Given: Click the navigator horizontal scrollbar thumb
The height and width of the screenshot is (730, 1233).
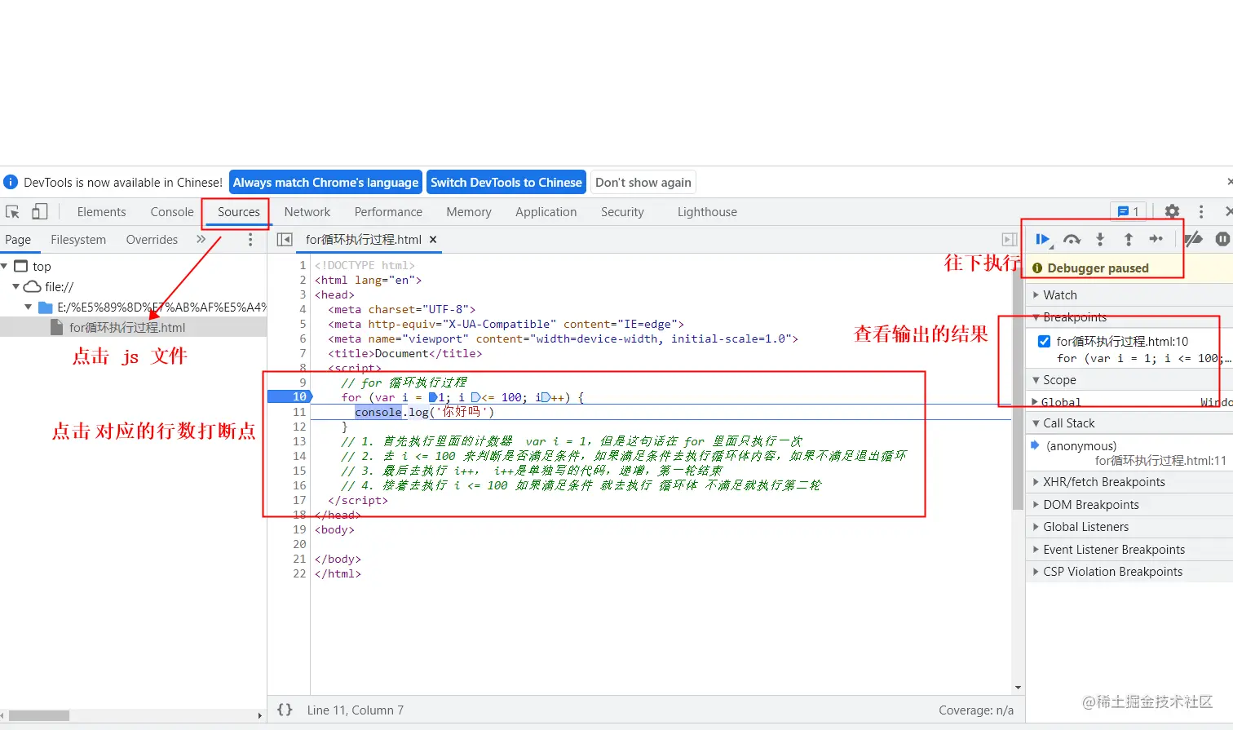Looking at the screenshot, I should 39,715.
